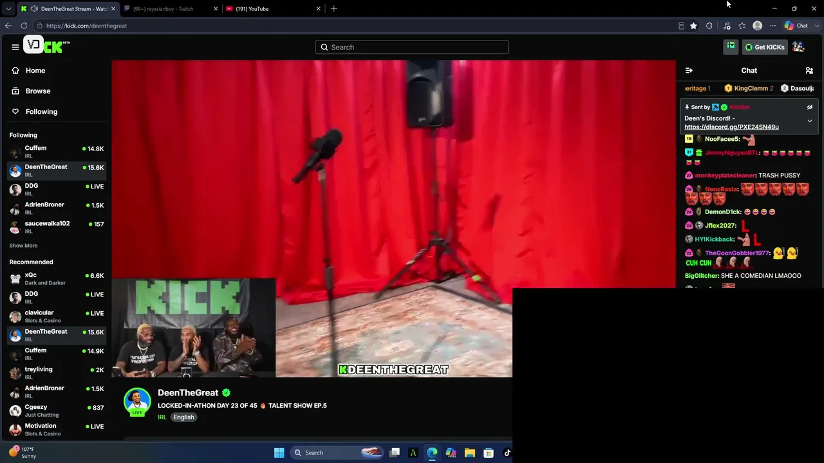Screen dimensions: 824x463
Task: Click the Get KICKs button
Action: [x=765, y=47]
